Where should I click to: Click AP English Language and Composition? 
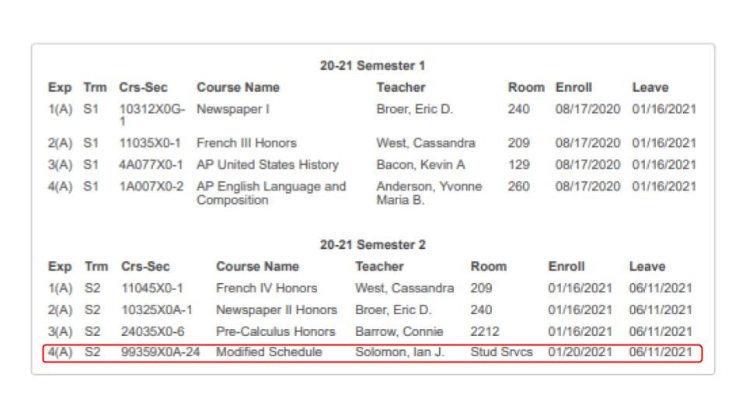click(x=271, y=193)
